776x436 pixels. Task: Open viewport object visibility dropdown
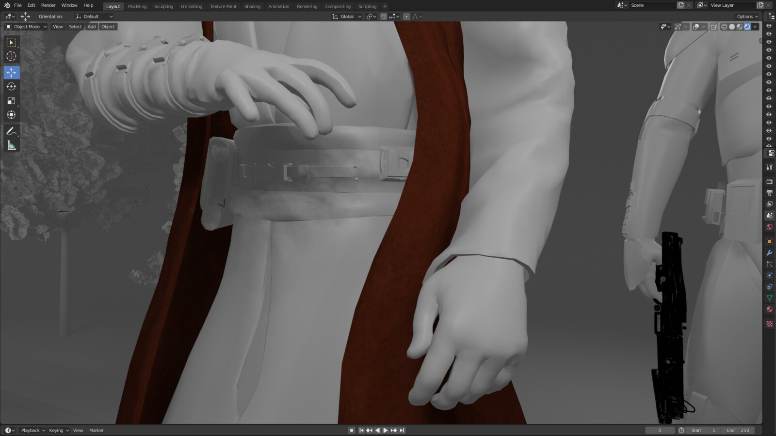(665, 27)
